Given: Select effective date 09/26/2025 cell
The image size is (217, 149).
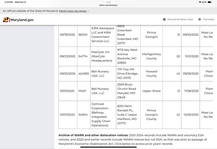Looking at the screenshot, I should click(x=191, y=74).
